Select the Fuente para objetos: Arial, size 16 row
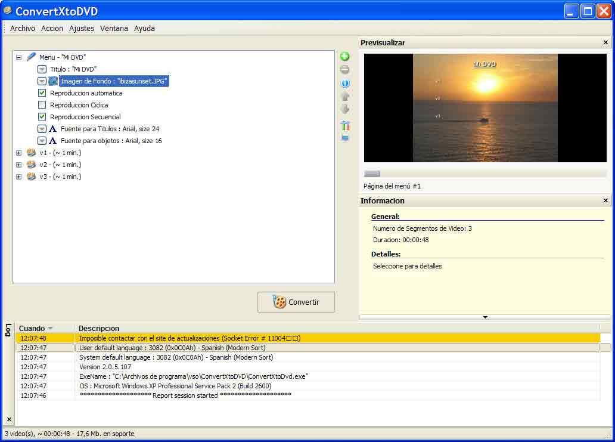The image size is (615, 442). [x=111, y=141]
